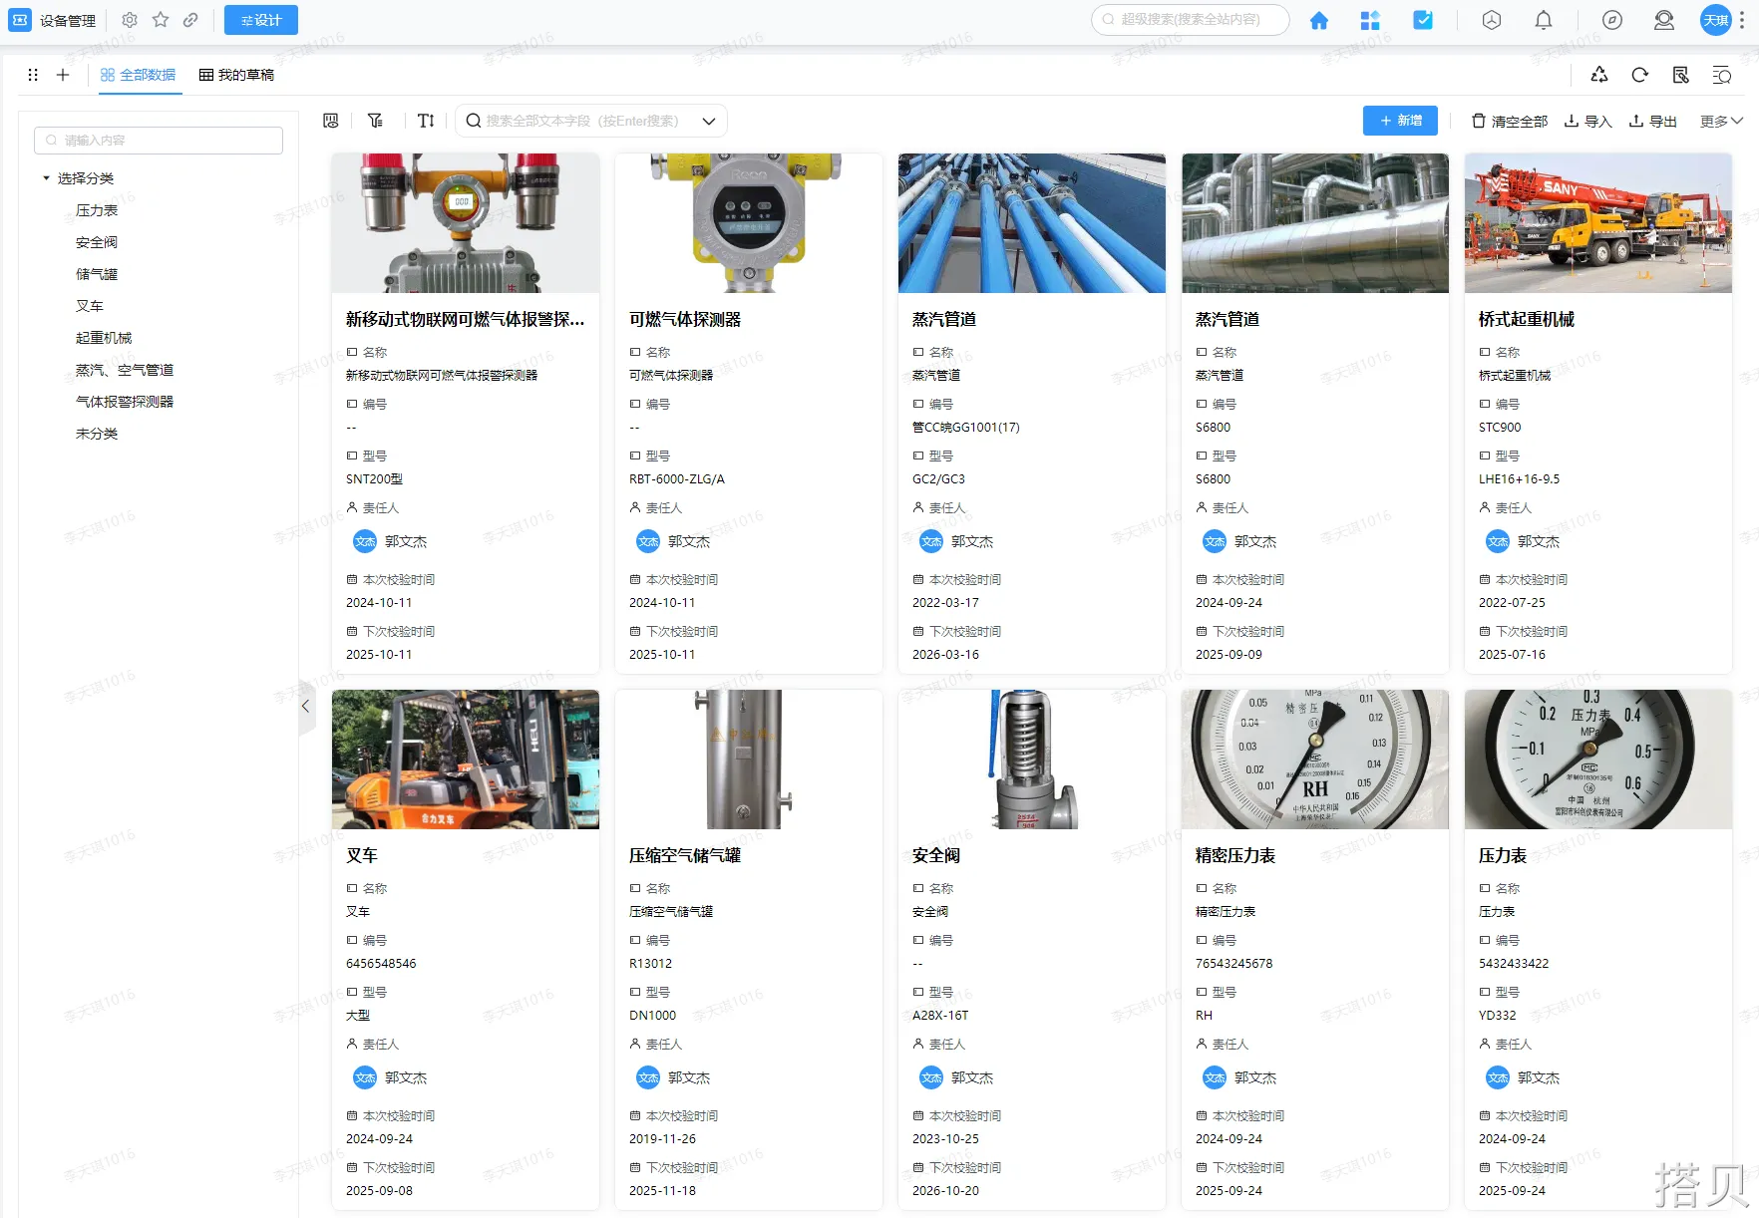The width and height of the screenshot is (1759, 1218).
Task: Click the 设计 button
Action: [260, 20]
